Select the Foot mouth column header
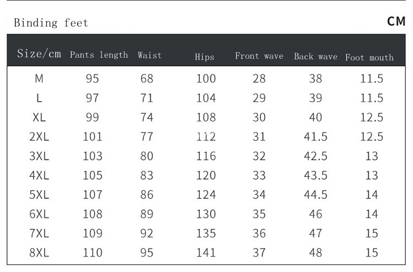Image resolution: width=413 pixels, height=272 pixels. click(369, 57)
